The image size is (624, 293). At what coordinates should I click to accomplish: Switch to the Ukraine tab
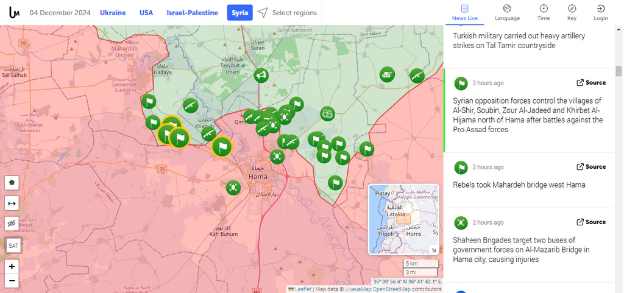[113, 13]
